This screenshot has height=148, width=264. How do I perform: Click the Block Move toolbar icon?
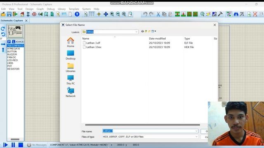point(183,14)
